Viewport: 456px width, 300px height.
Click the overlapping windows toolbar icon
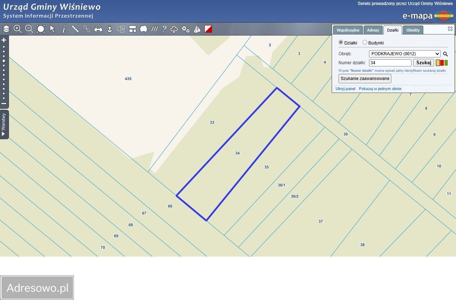tap(121, 29)
